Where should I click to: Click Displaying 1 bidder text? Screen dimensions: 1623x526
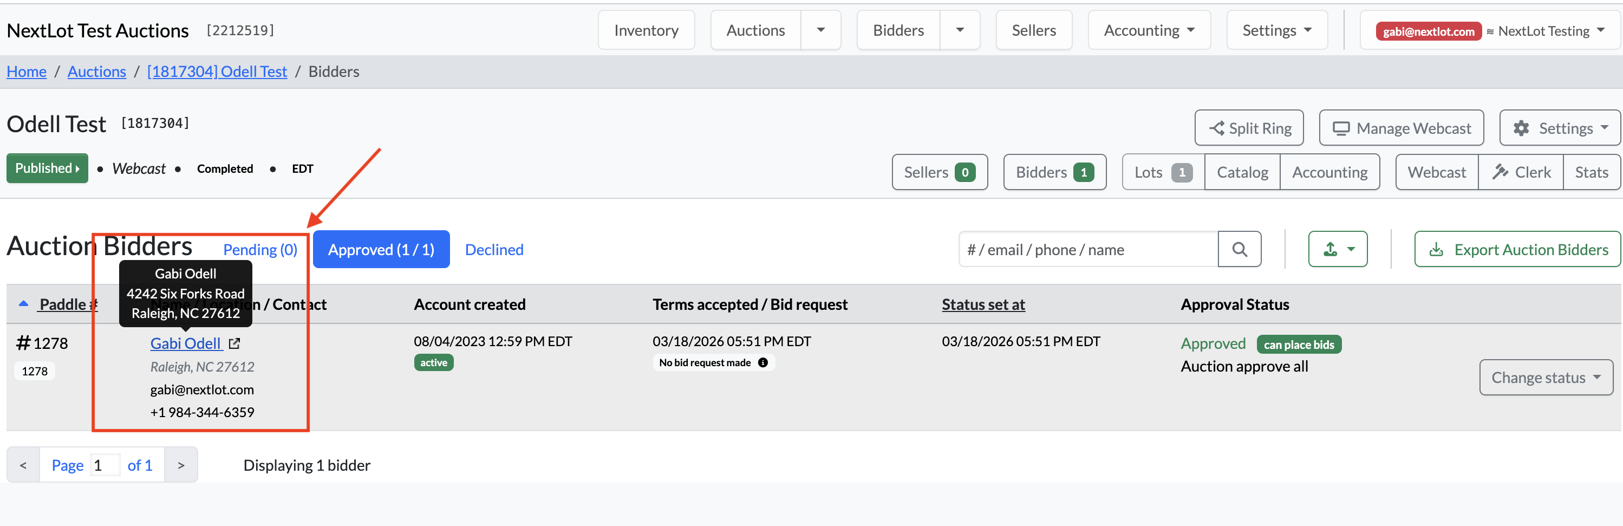click(306, 465)
